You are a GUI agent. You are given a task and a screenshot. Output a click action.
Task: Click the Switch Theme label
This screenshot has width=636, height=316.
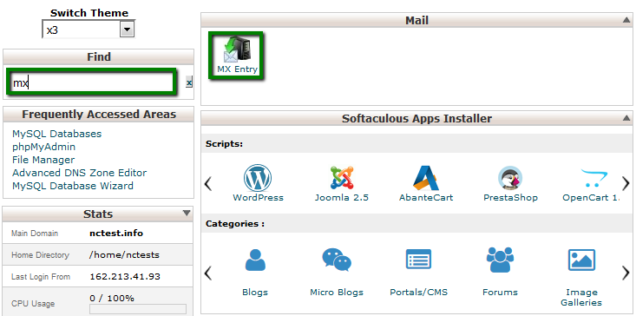click(x=89, y=12)
